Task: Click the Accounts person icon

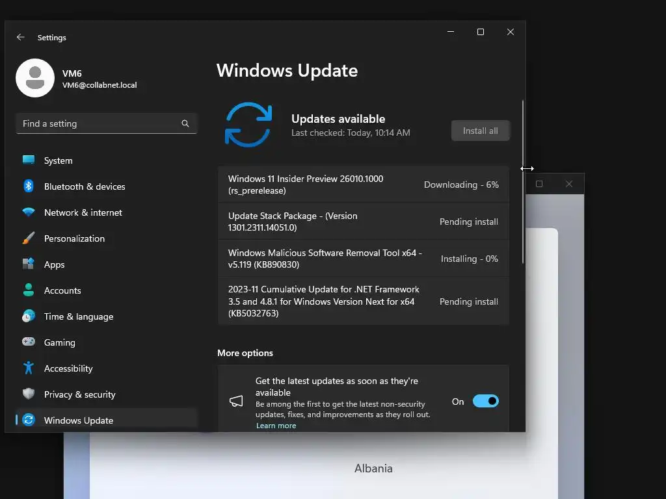Action: [x=29, y=290]
